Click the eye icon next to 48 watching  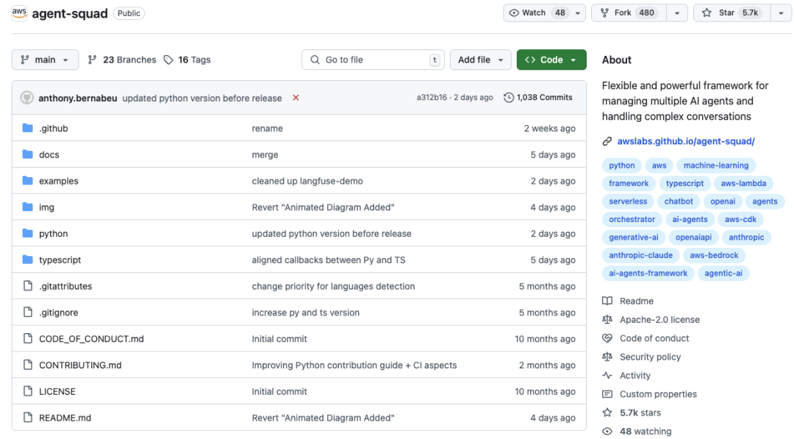[x=607, y=432]
